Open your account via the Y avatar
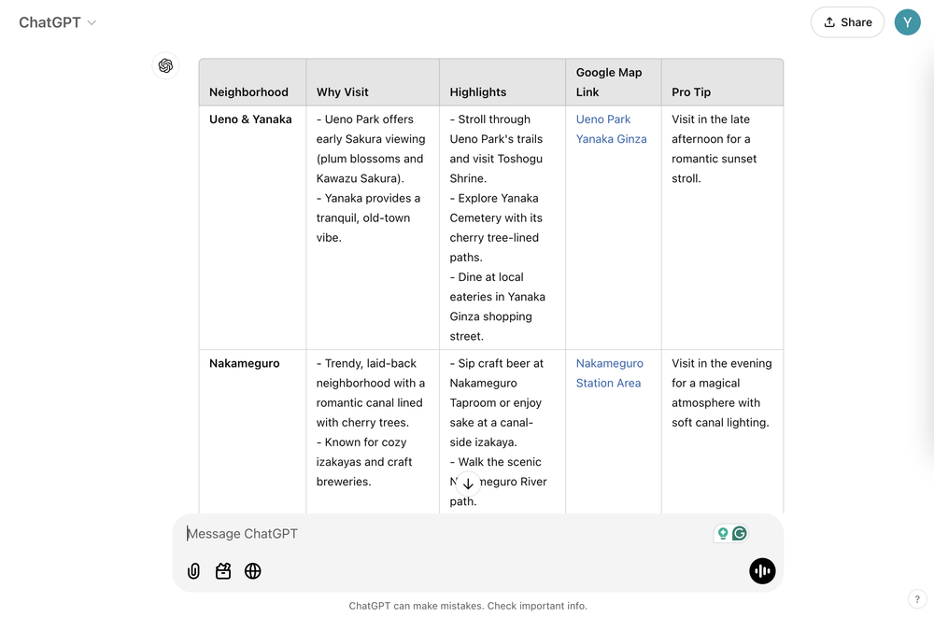 (x=907, y=21)
